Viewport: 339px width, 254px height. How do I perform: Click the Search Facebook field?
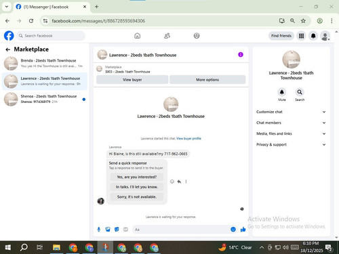[x=51, y=36]
